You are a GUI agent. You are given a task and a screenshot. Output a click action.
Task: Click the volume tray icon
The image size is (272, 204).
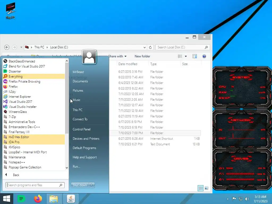[x=247, y=199]
